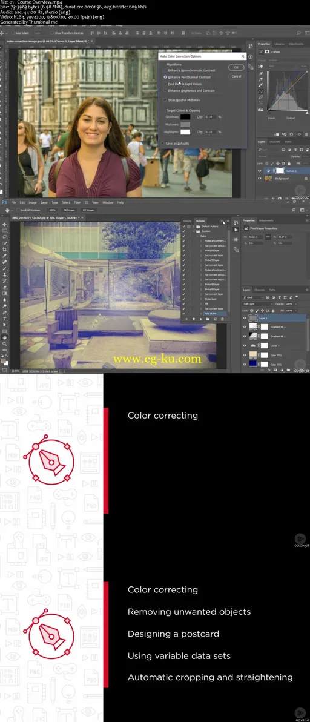Click OK in Auto Color Correction Options
The width and height of the screenshot is (310, 722).
(236, 67)
